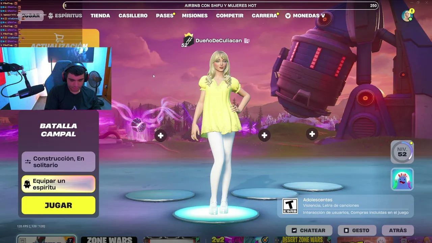Image resolution: width=432 pixels, height=243 pixels.
Task: Click the stream goal progress bar
Action: (220, 5)
